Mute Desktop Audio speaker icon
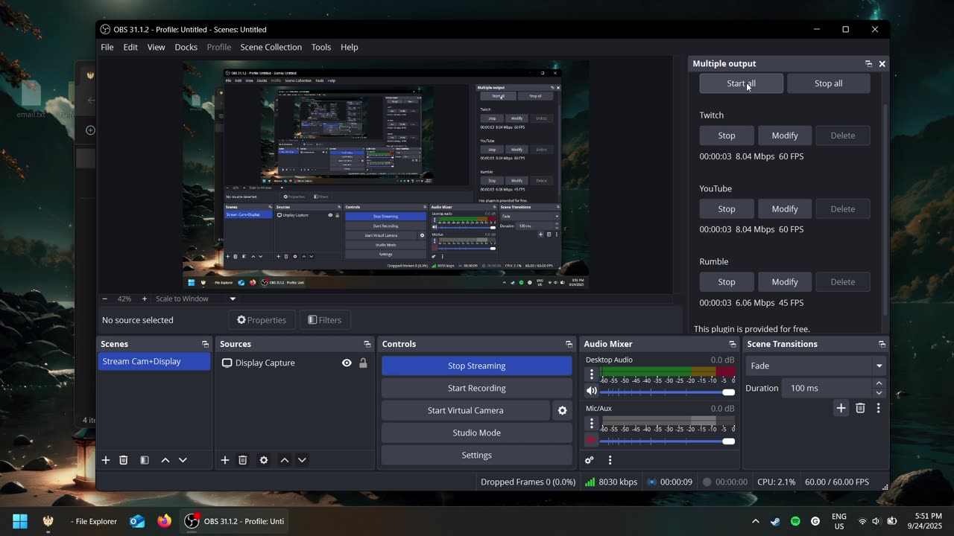The height and width of the screenshot is (536, 954). pyautogui.click(x=592, y=391)
